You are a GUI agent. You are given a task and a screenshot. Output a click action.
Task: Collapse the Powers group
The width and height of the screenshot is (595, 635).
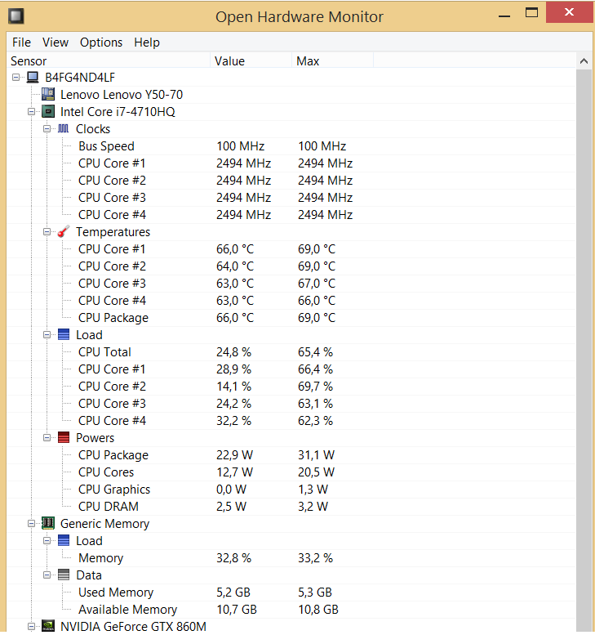pyautogui.click(x=47, y=437)
